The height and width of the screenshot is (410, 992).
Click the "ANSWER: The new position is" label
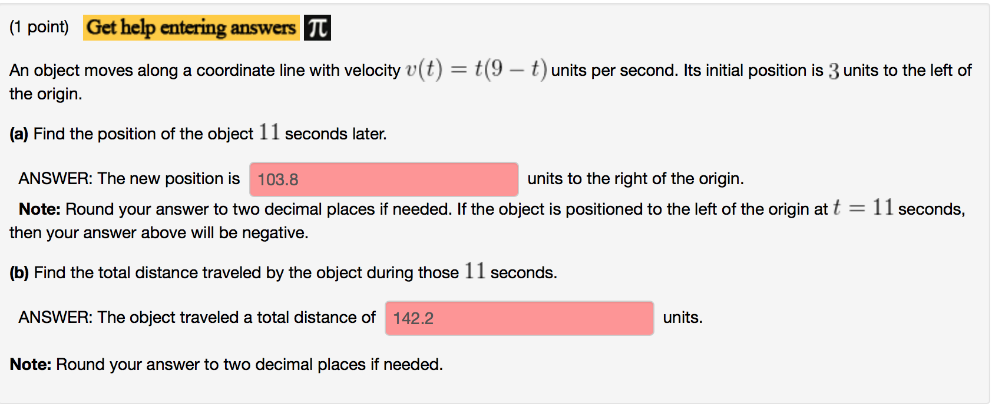point(129,179)
